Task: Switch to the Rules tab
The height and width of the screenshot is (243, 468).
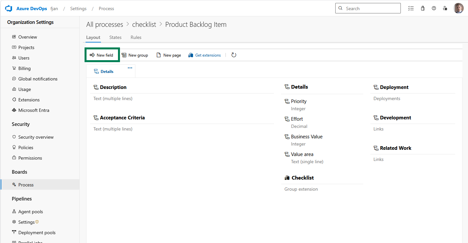Action: pyautogui.click(x=136, y=37)
